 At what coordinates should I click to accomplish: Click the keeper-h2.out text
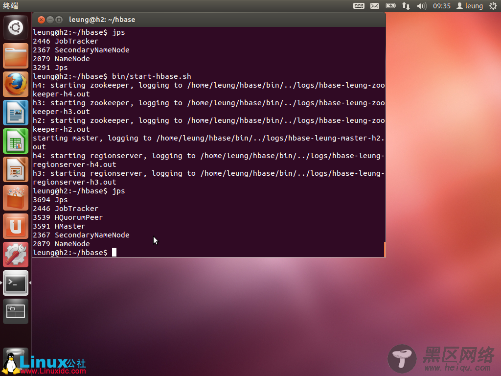61,129
